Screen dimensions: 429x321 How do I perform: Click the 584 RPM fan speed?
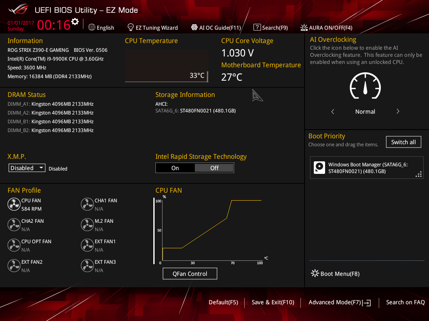click(x=31, y=209)
